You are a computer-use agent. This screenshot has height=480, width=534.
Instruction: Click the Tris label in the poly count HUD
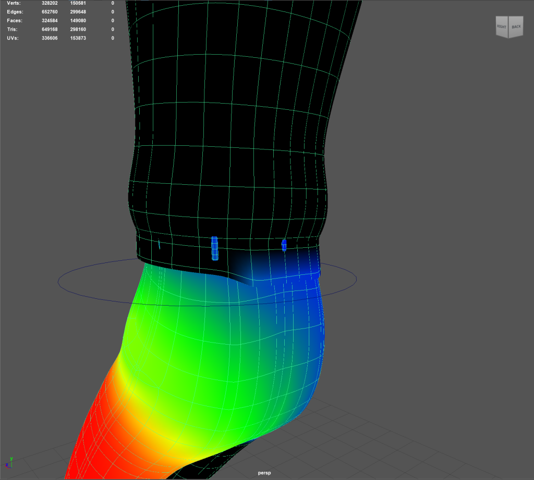coord(13,30)
